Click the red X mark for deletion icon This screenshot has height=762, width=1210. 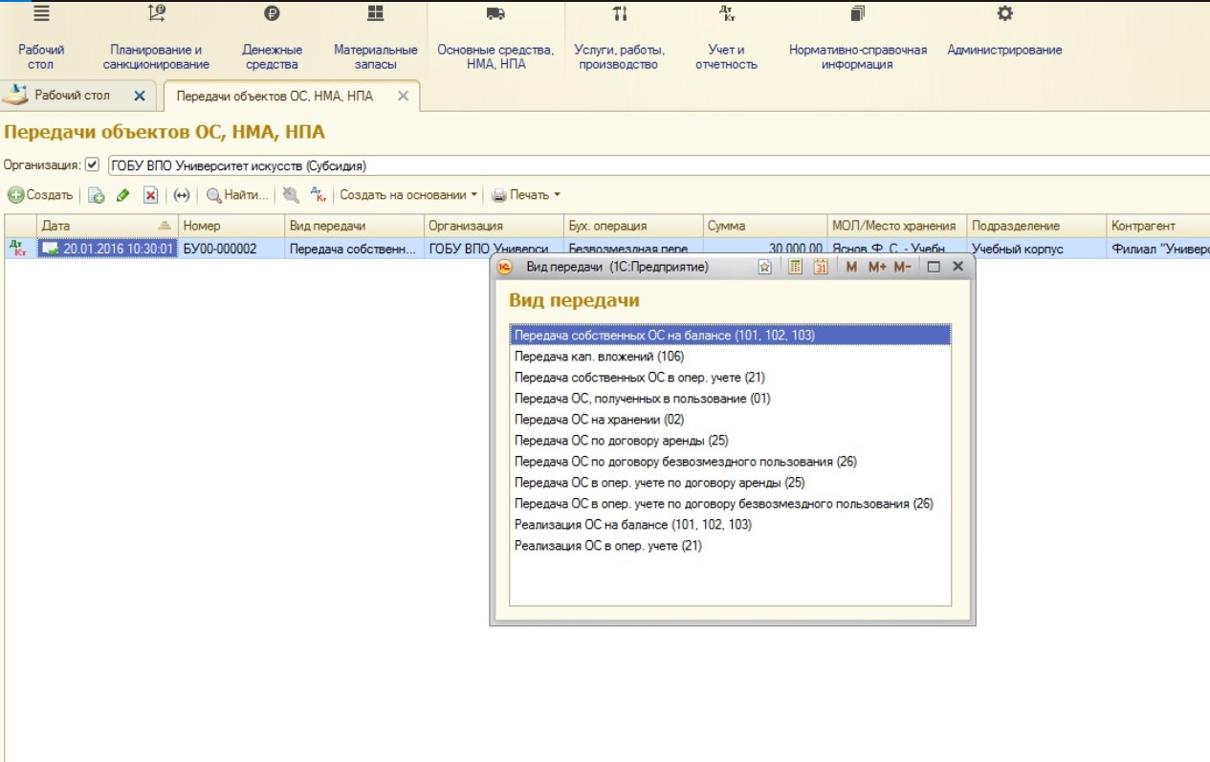point(150,195)
